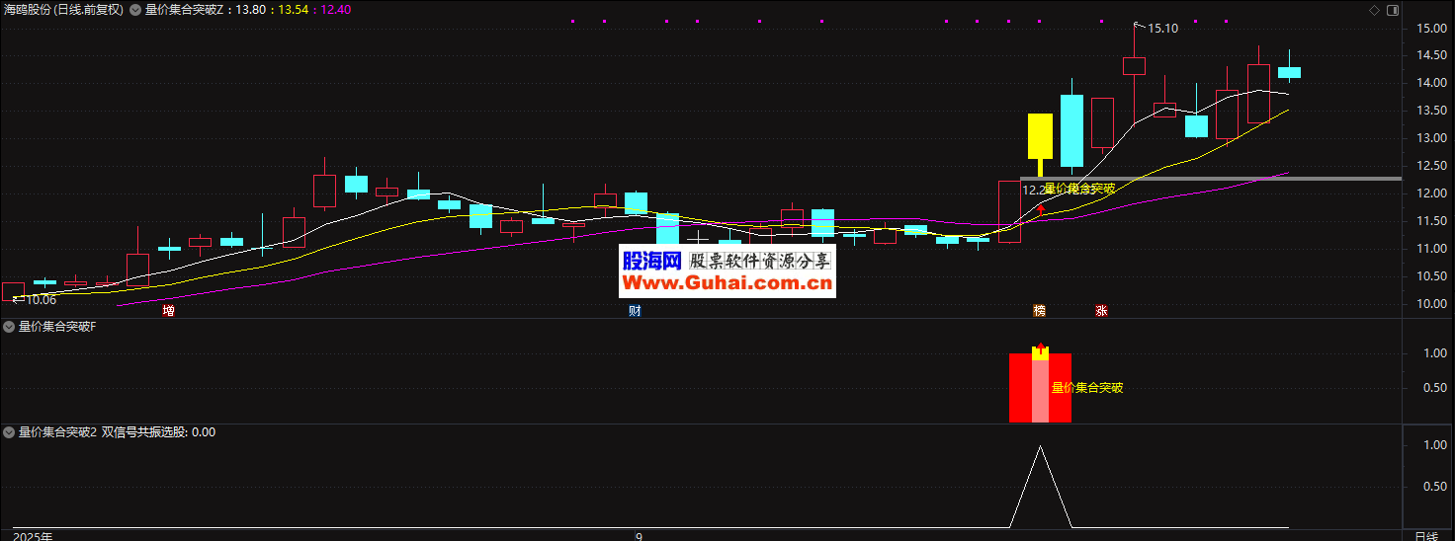Click the blue 财 event marker
Viewport: 1455px width, 541px height.
(x=635, y=311)
